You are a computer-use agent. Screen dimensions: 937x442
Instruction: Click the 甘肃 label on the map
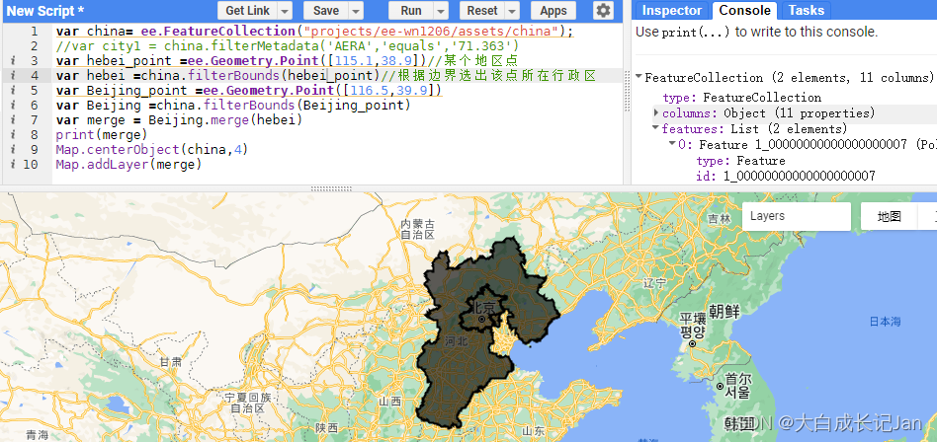pyautogui.click(x=171, y=362)
